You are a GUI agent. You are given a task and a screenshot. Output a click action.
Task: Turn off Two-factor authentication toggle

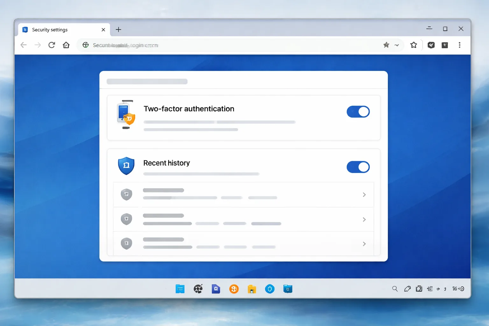[358, 112]
